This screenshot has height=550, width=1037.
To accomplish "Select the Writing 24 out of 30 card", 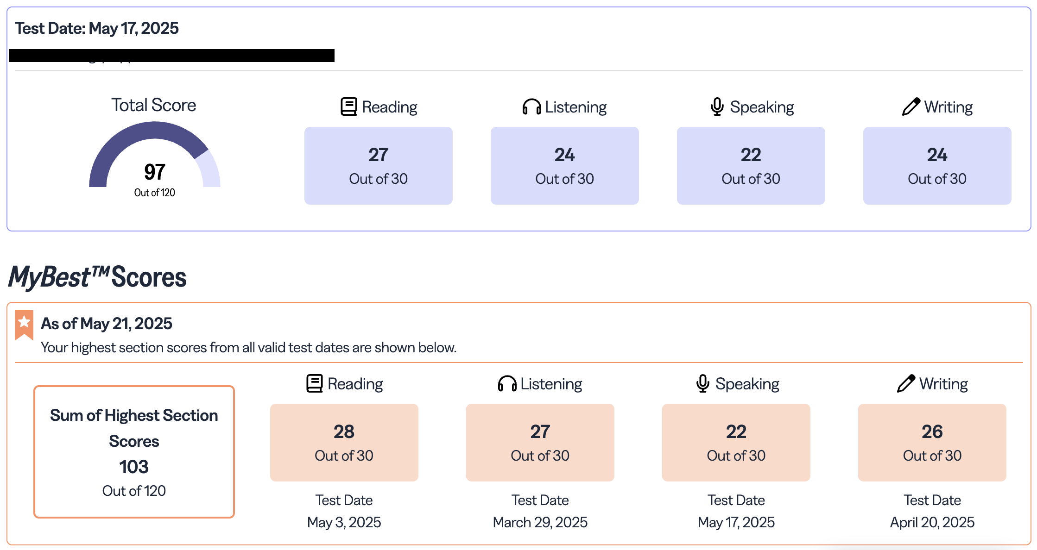I will click(x=937, y=166).
